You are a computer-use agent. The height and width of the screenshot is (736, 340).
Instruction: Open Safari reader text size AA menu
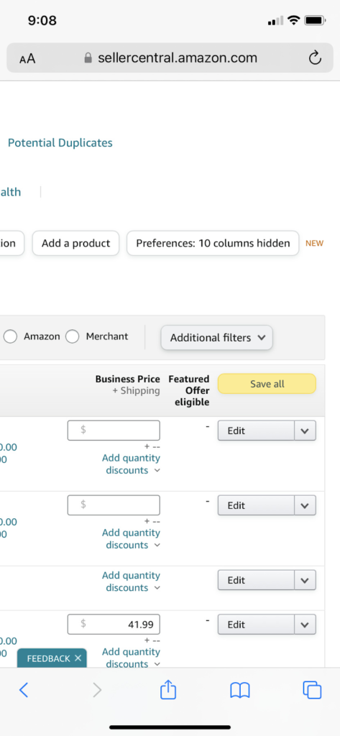pyautogui.click(x=27, y=59)
